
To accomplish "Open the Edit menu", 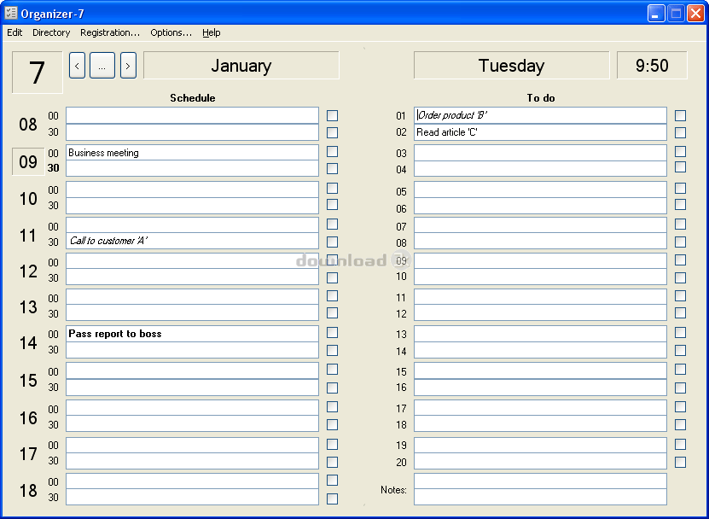I will click(x=15, y=32).
